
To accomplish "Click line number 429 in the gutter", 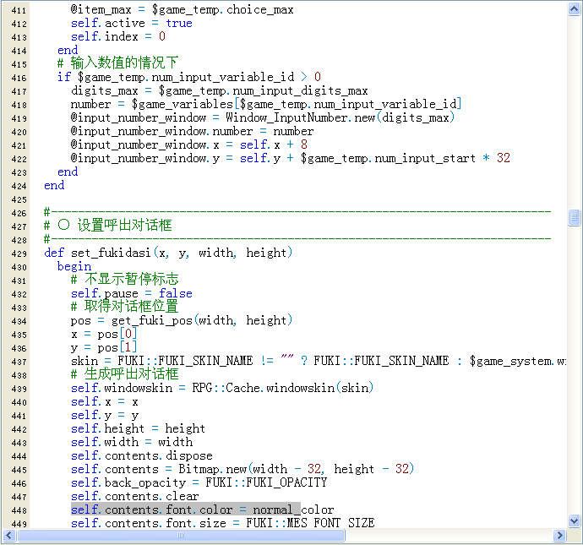I will point(19,254).
